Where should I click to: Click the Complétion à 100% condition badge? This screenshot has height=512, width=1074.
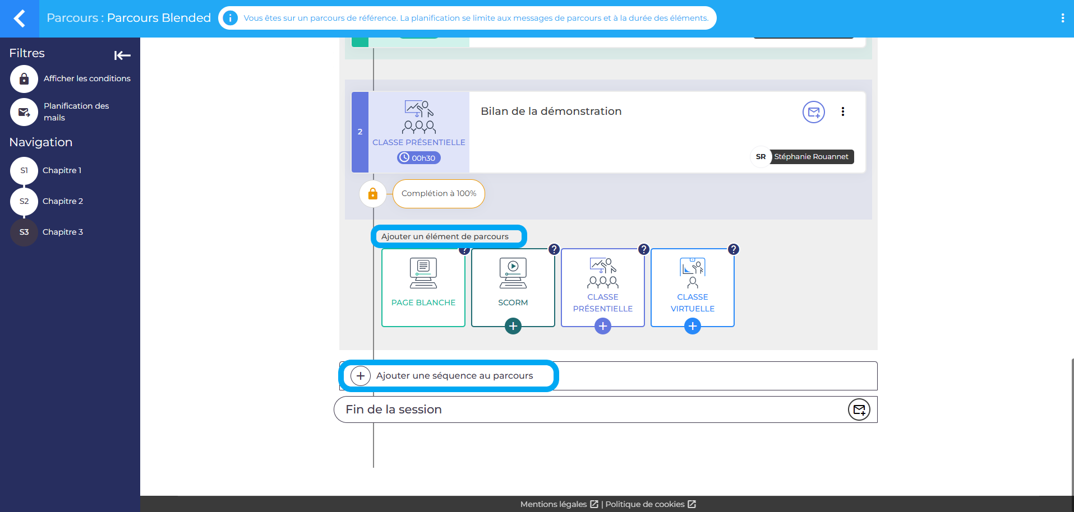pyautogui.click(x=439, y=194)
